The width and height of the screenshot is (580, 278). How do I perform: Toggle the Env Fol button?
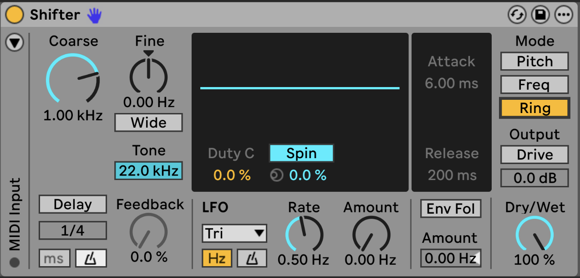tap(451, 209)
